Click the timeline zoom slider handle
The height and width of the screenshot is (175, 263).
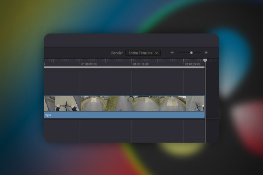[191, 52]
